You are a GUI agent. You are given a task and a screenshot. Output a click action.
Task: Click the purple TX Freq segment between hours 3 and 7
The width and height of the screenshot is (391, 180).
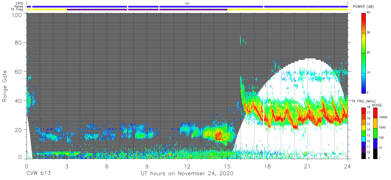click(x=97, y=10)
